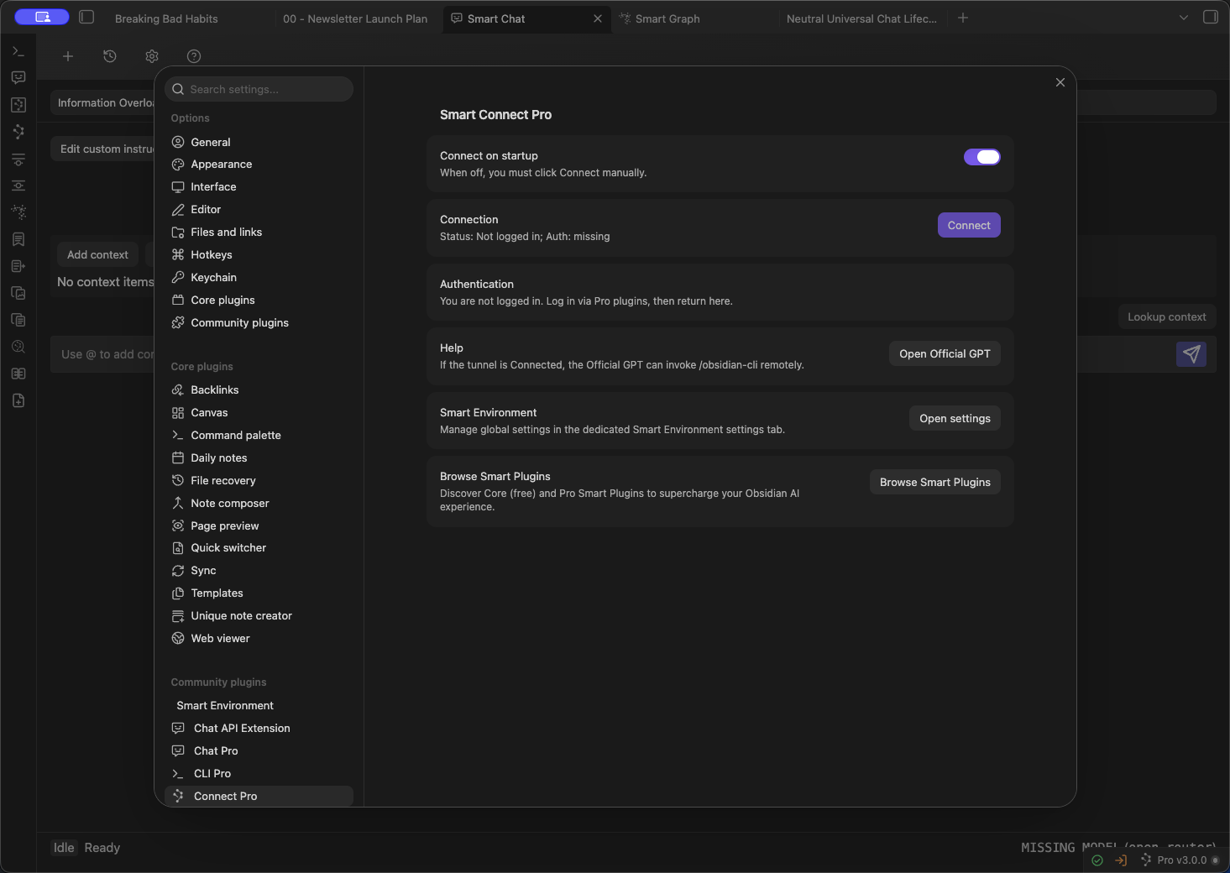This screenshot has height=873, width=1230.
Task: Open Chat API Extension settings
Action: [259, 729]
